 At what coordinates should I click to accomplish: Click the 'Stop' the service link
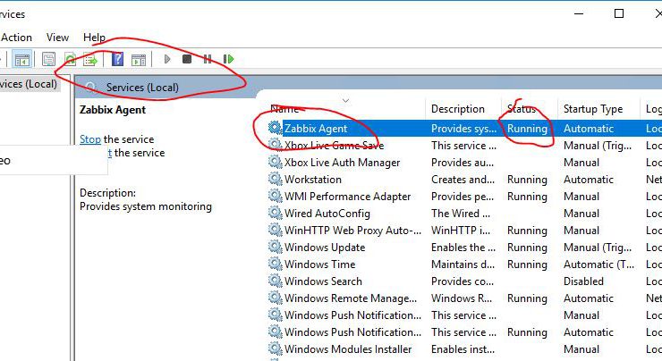pos(90,139)
